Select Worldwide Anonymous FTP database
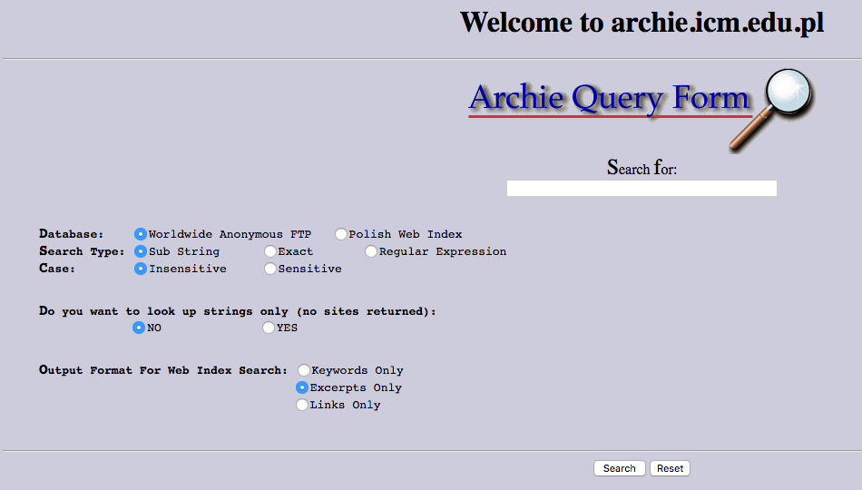862x490 pixels. pos(140,234)
